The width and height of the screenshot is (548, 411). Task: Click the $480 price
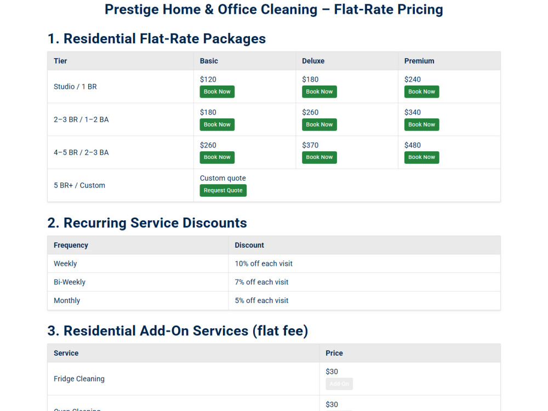point(413,145)
